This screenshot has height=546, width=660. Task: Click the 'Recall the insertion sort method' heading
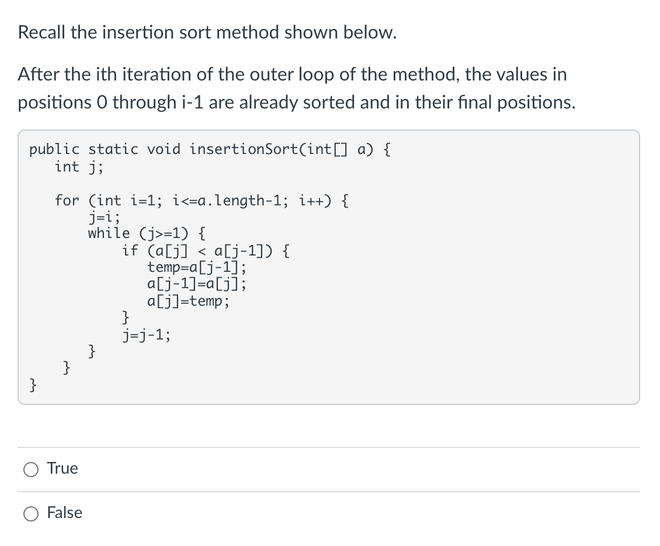click(x=208, y=32)
